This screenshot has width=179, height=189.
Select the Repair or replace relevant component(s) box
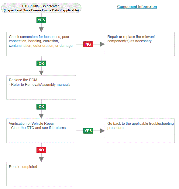pos(140,44)
